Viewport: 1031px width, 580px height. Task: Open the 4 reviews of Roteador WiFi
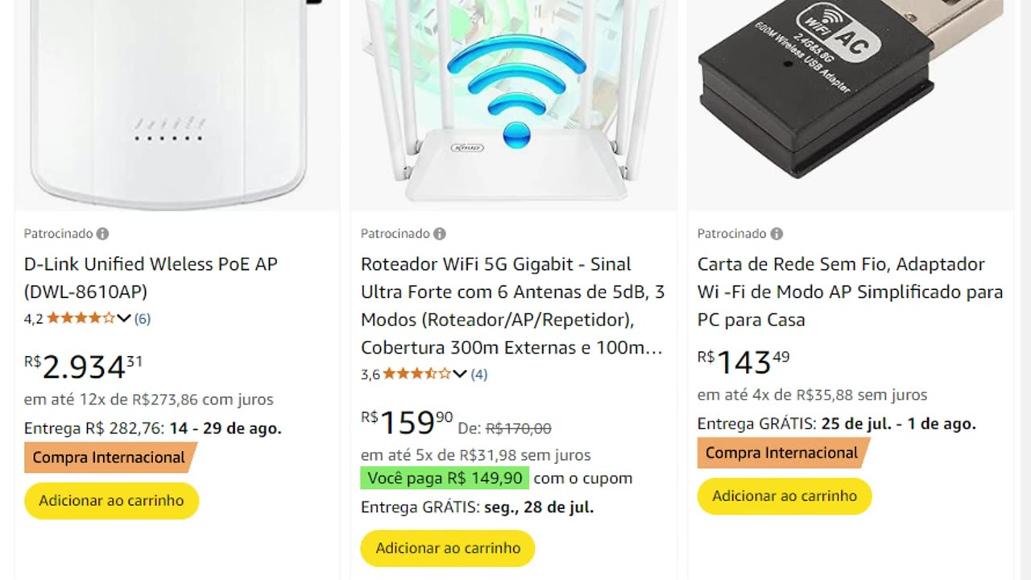tap(479, 374)
